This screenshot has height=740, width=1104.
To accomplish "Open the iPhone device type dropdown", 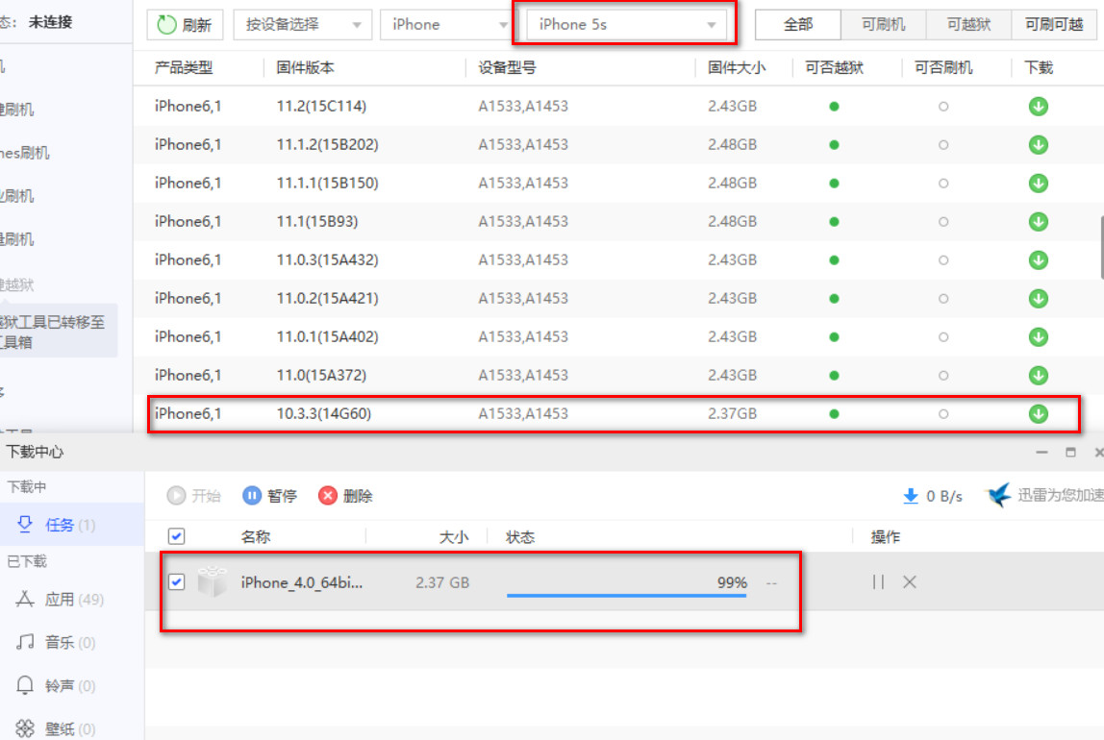I will point(445,25).
